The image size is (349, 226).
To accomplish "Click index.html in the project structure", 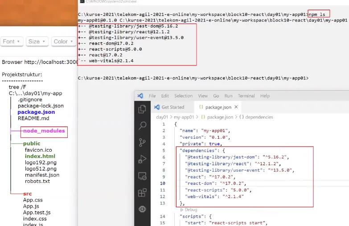I will [x=40, y=156].
